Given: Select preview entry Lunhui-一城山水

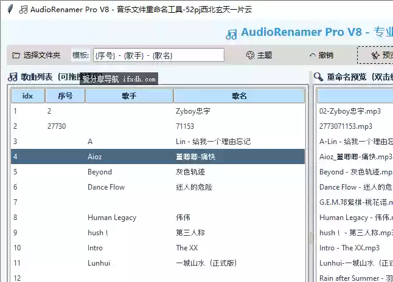Looking at the screenshot, I should coord(356,263).
